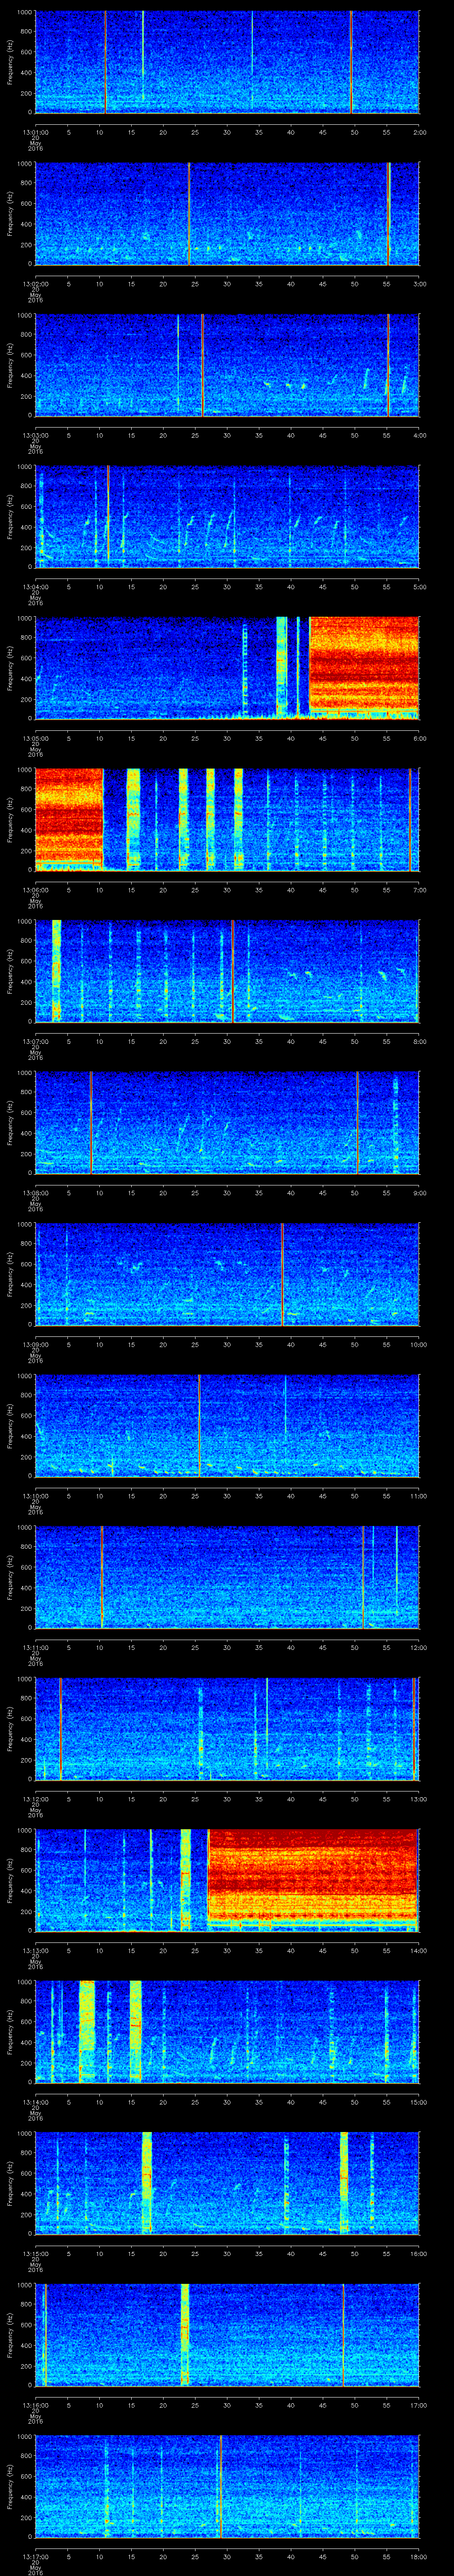Click the '13:04:00' start time label

click(35, 586)
